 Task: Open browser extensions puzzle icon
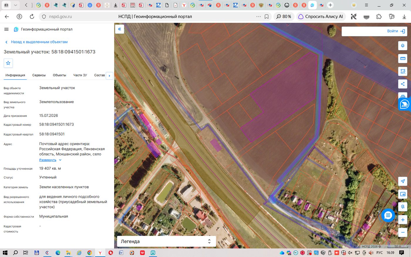click(379, 16)
